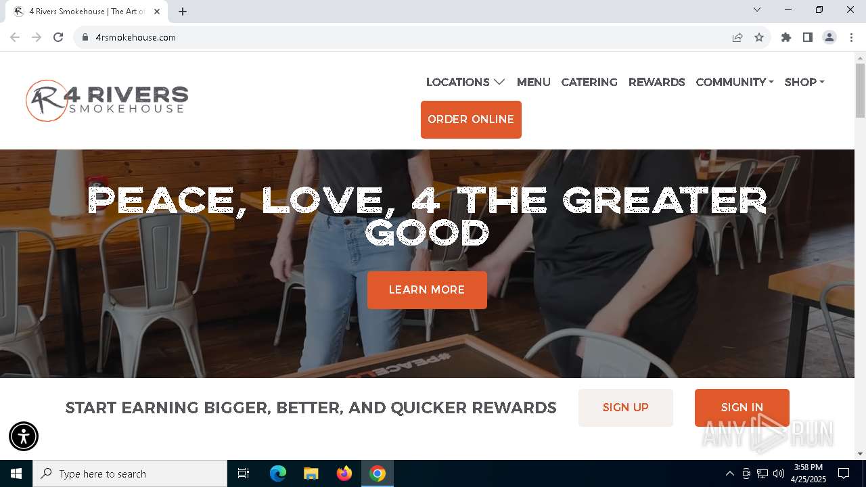Open File Explorer from the taskbar

tap(311, 473)
